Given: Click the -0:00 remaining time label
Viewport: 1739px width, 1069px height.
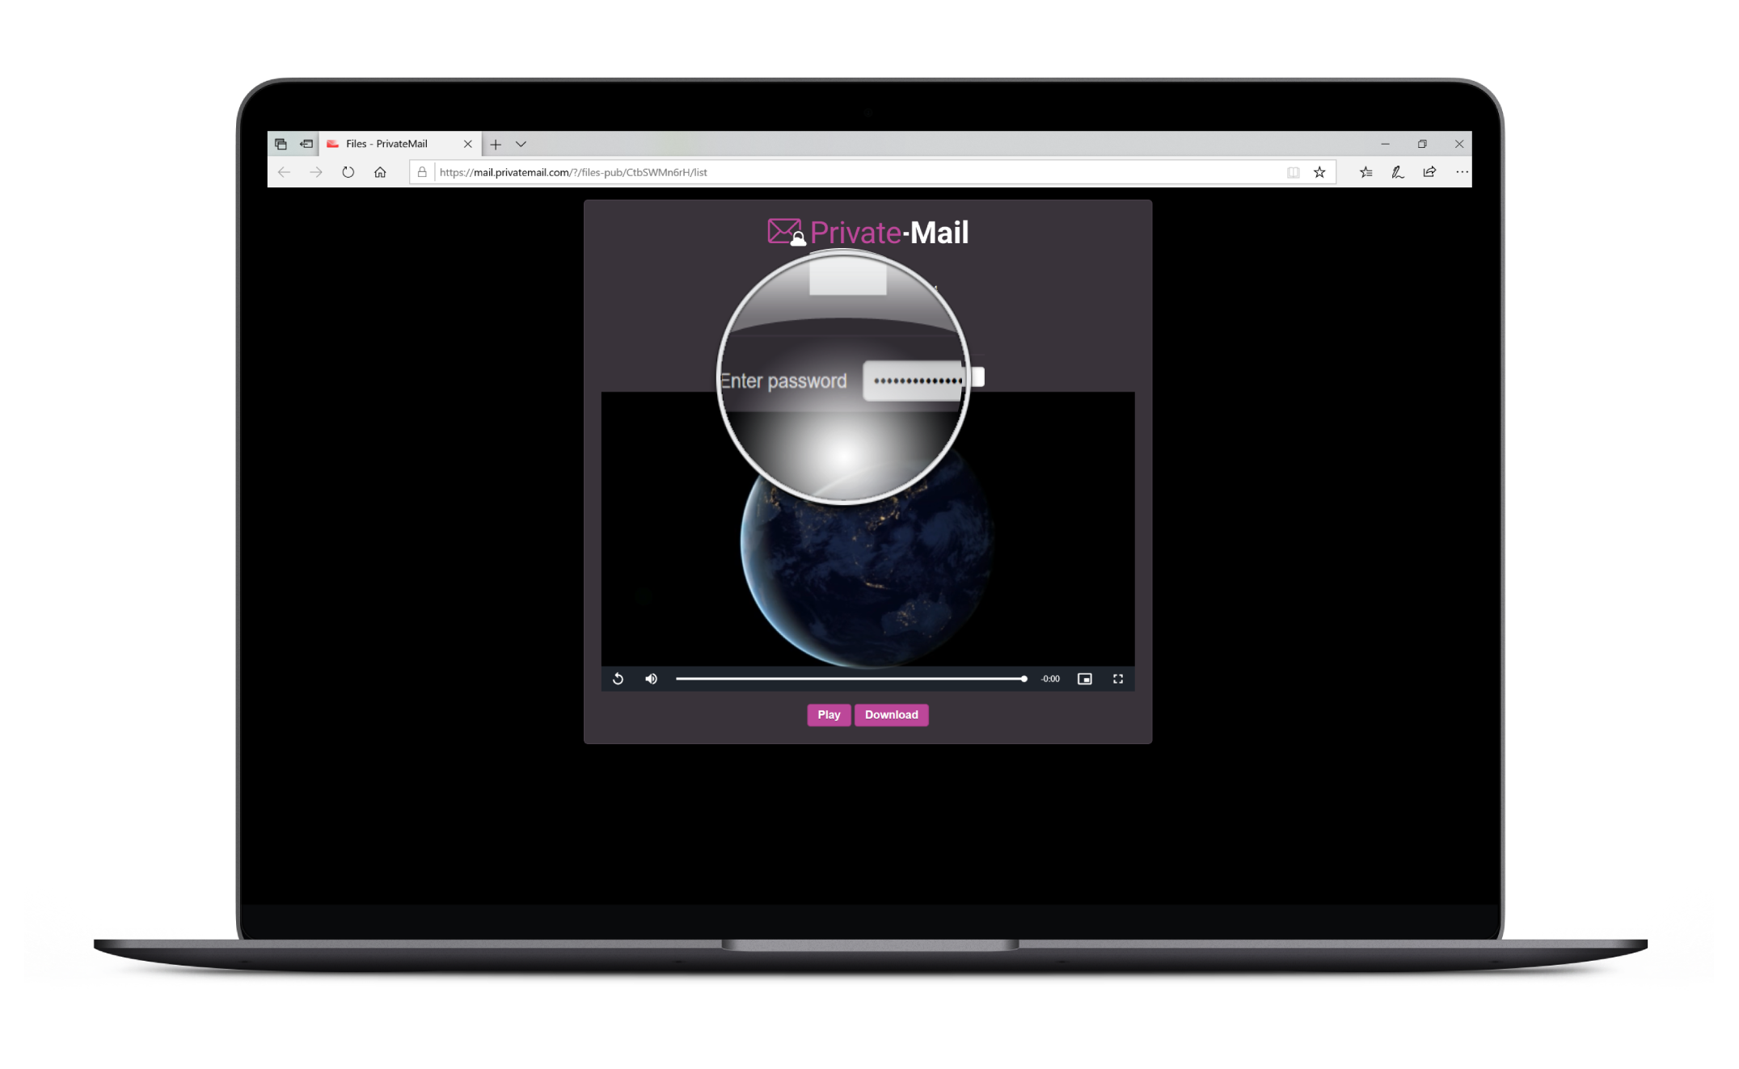Looking at the screenshot, I should point(1050,679).
